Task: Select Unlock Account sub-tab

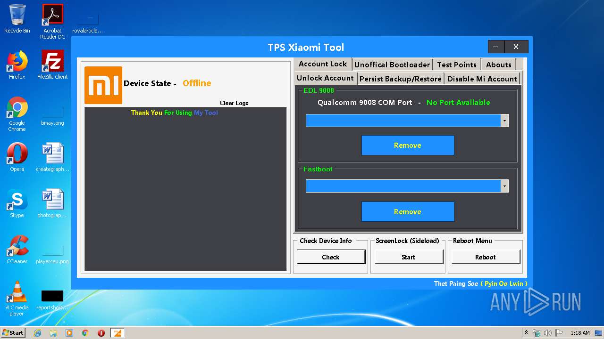Action: [325, 78]
